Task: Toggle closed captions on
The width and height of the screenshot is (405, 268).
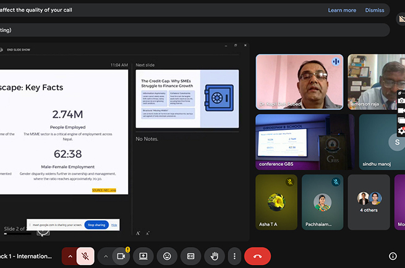Action: [x=191, y=256]
